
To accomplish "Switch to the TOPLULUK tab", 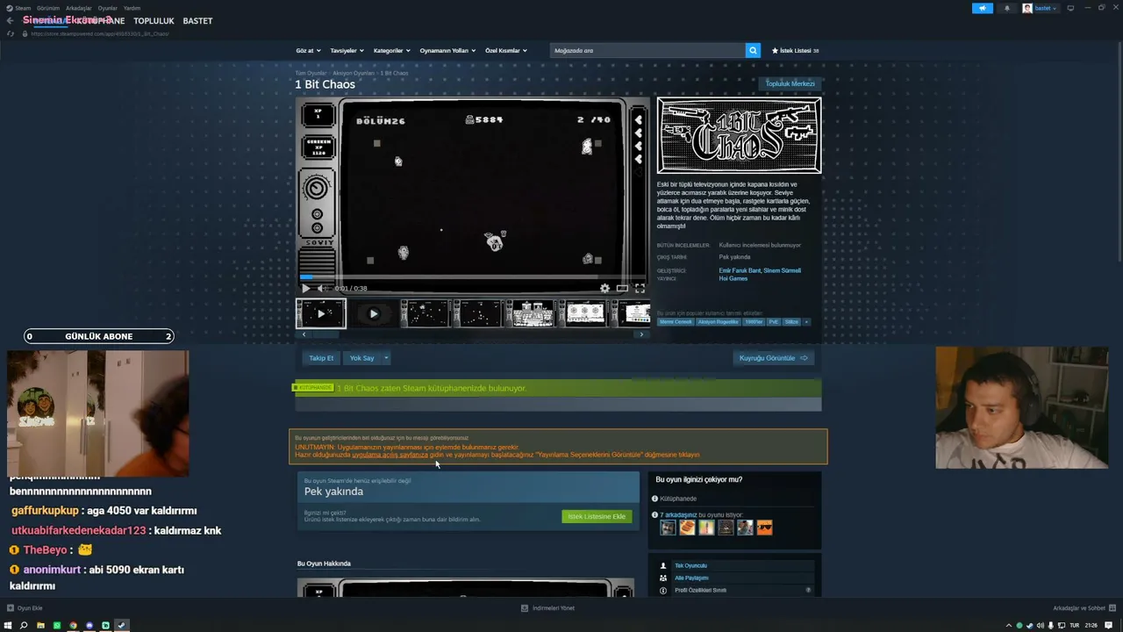I will click(x=154, y=21).
